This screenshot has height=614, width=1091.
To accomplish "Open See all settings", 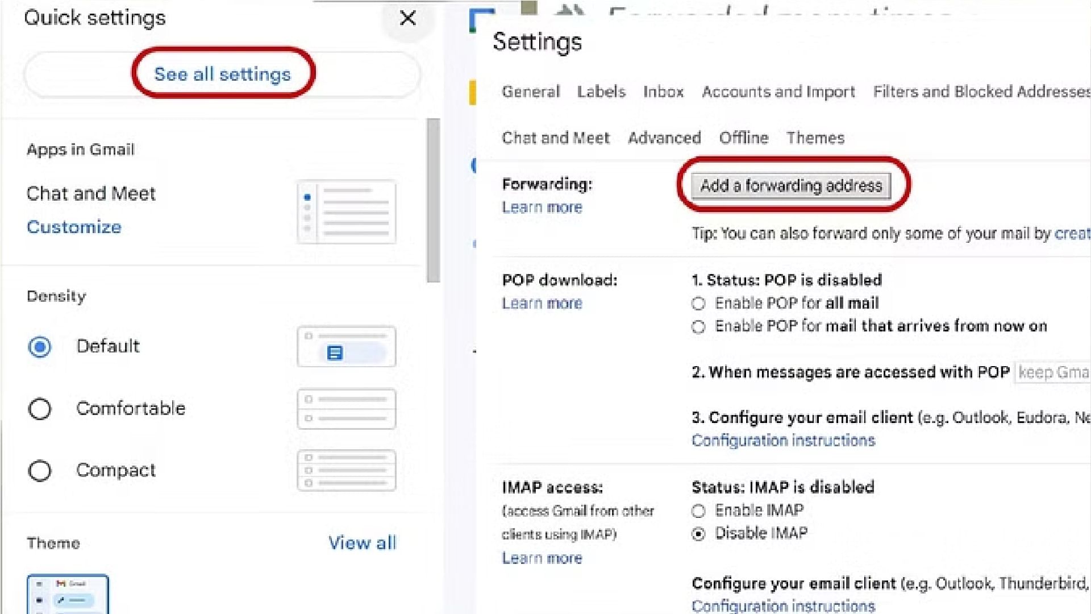I will [223, 74].
